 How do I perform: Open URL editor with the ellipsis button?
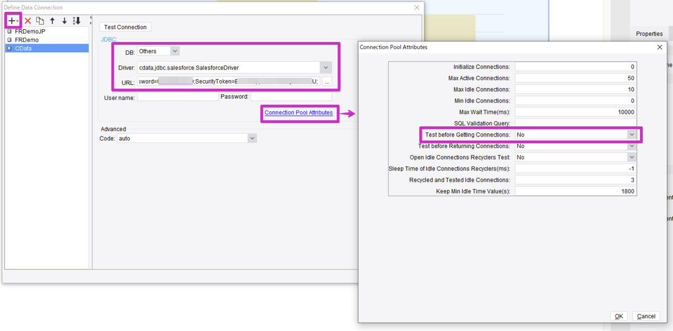326,81
